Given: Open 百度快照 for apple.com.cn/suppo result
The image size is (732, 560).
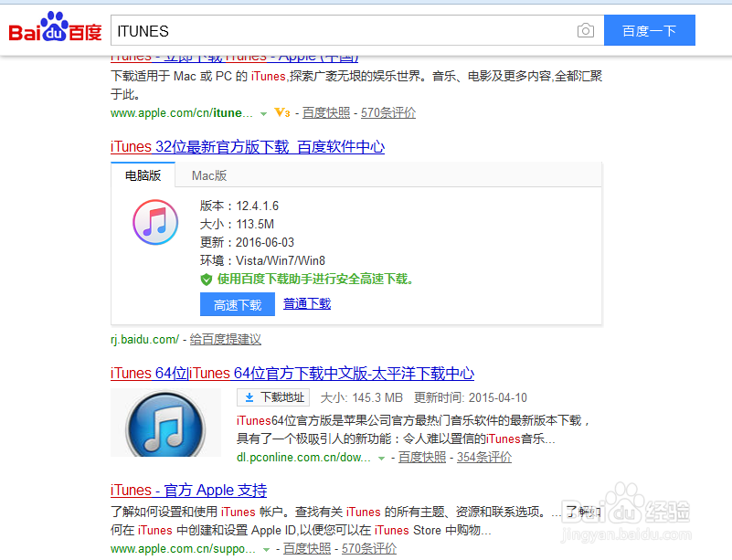Looking at the screenshot, I should coord(307,549).
